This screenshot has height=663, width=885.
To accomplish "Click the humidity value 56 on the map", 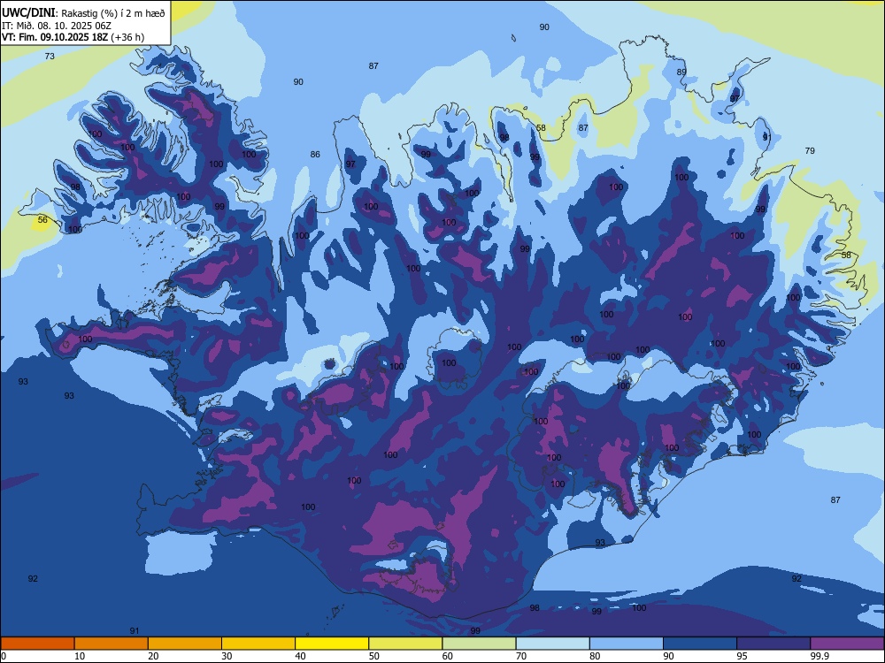I will pyautogui.click(x=42, y=219).
